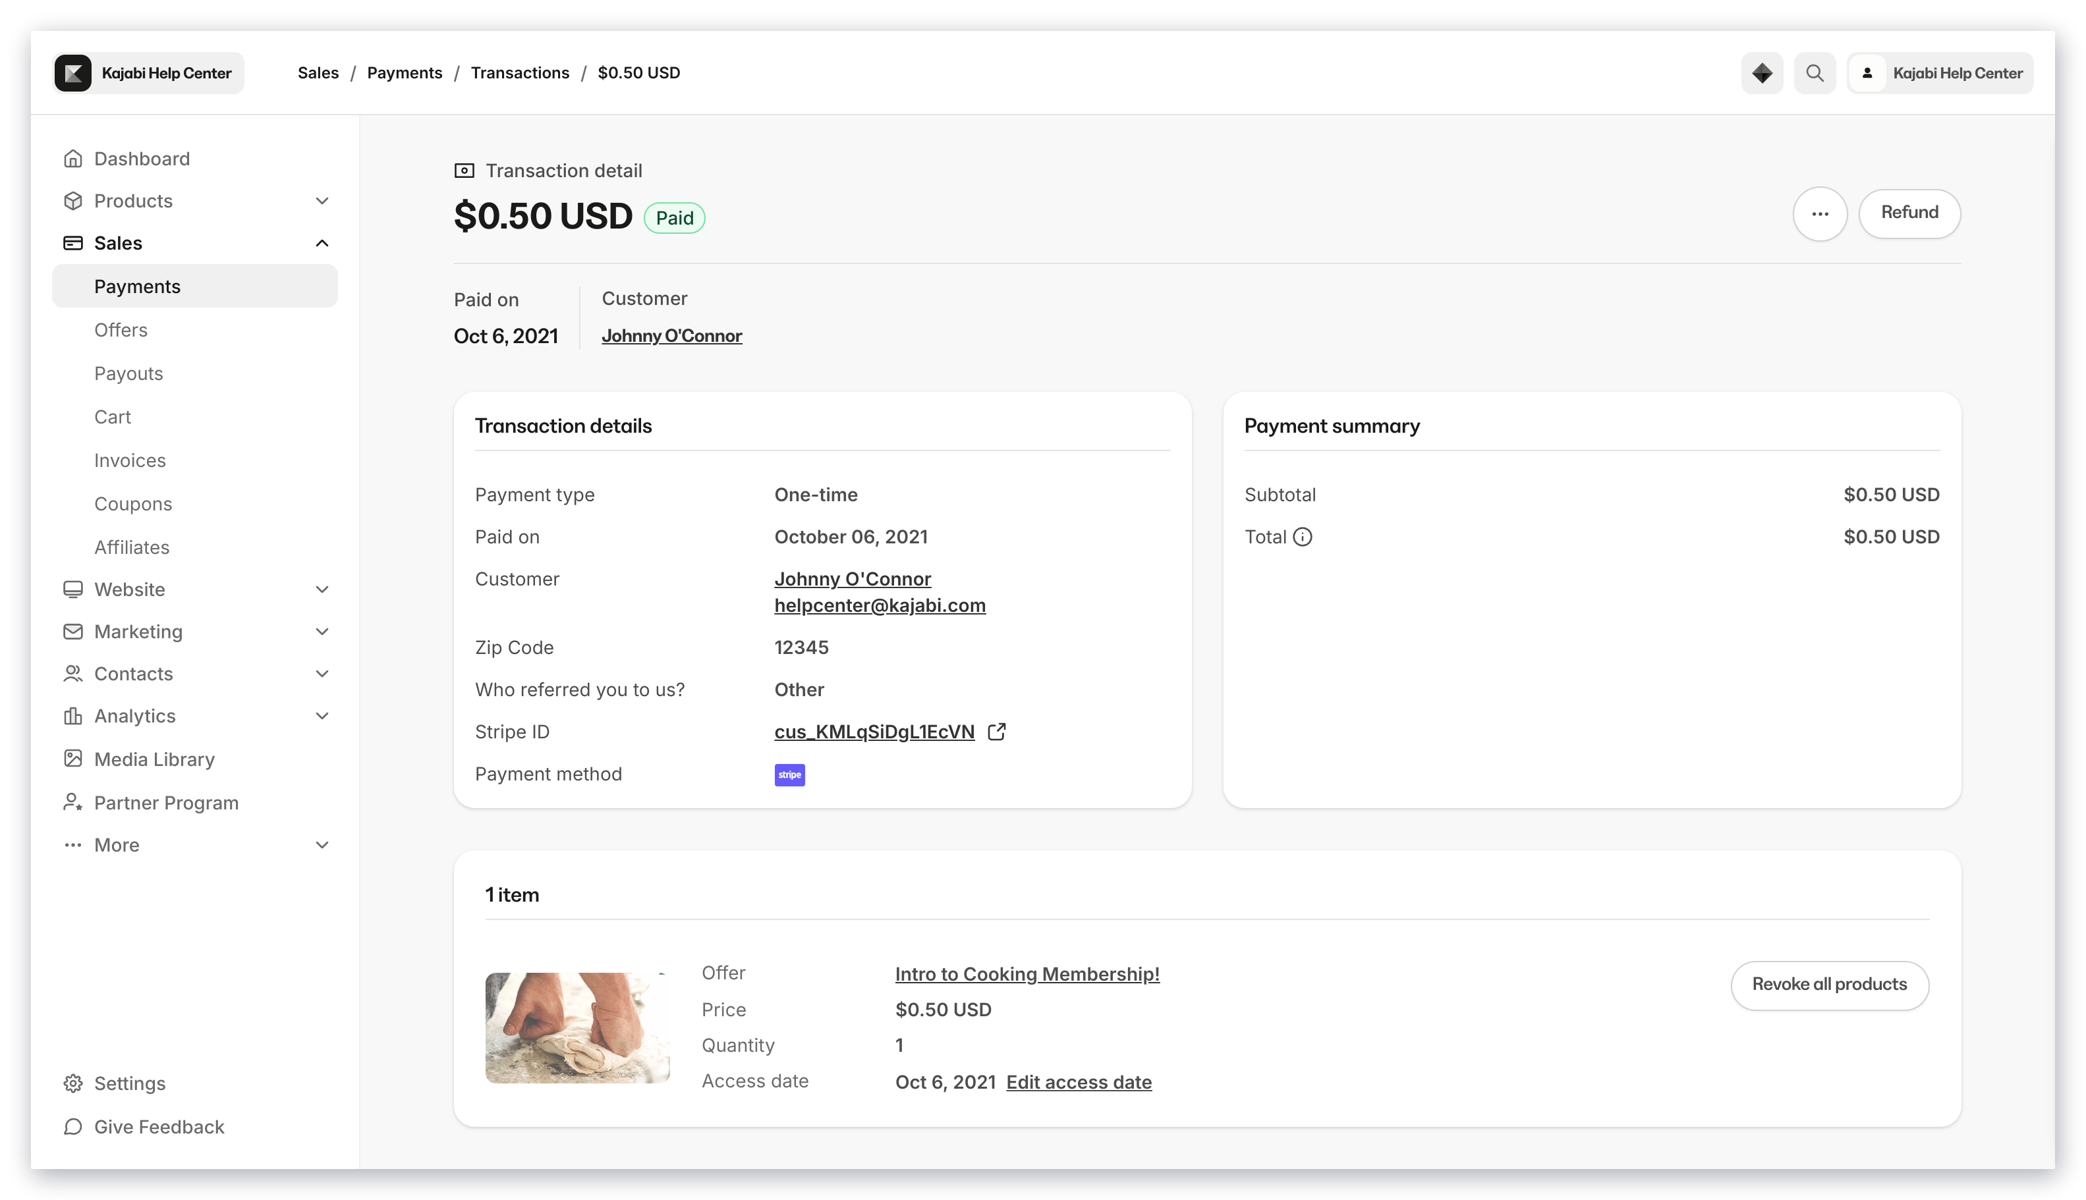Open the diamond upgrade icon in header
The image size is (2086, 1200).
[1762, 72]
